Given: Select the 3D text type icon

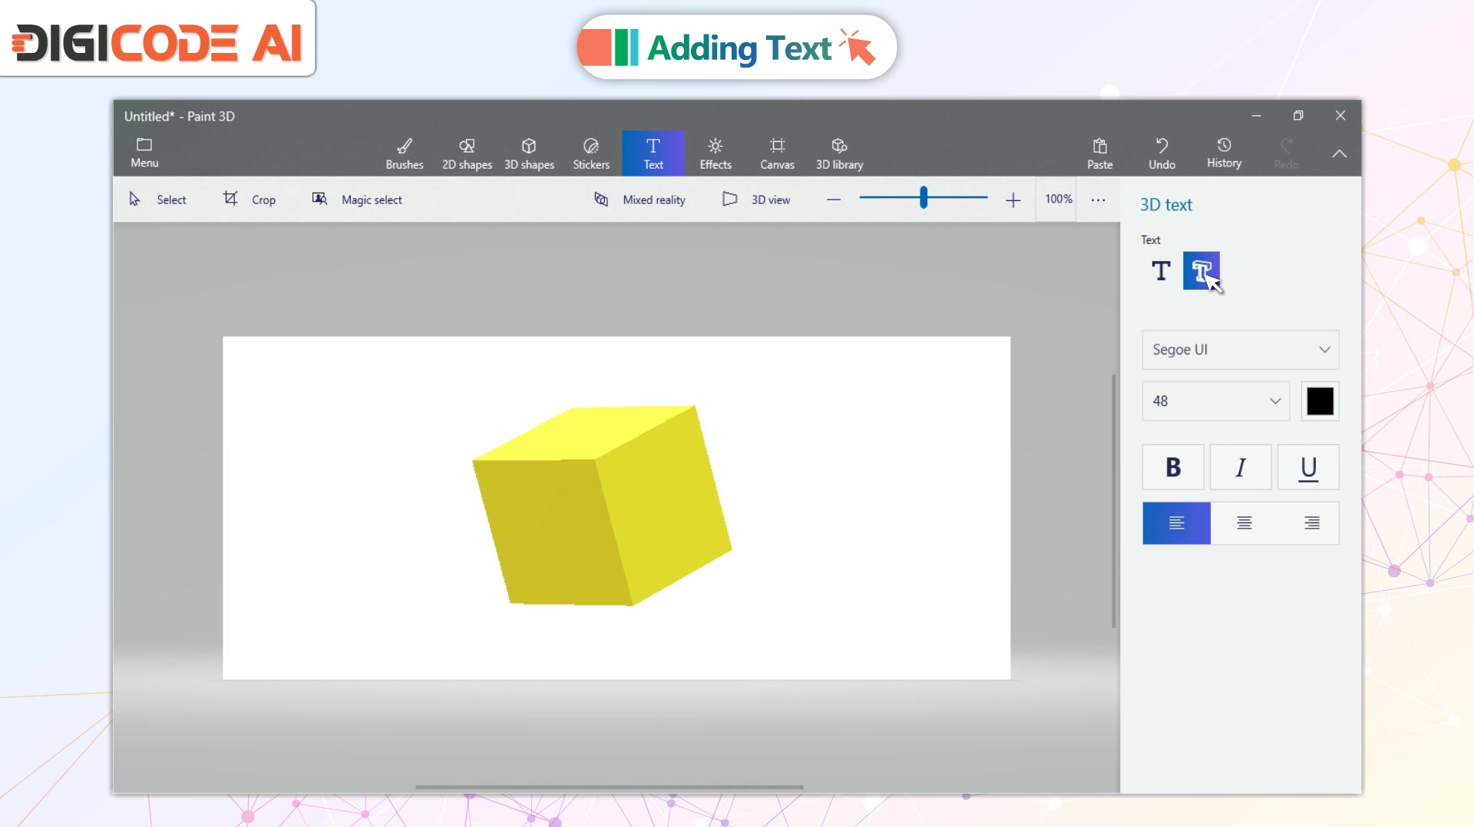Looking at the screenshot, I should [x=1201, y=271].
